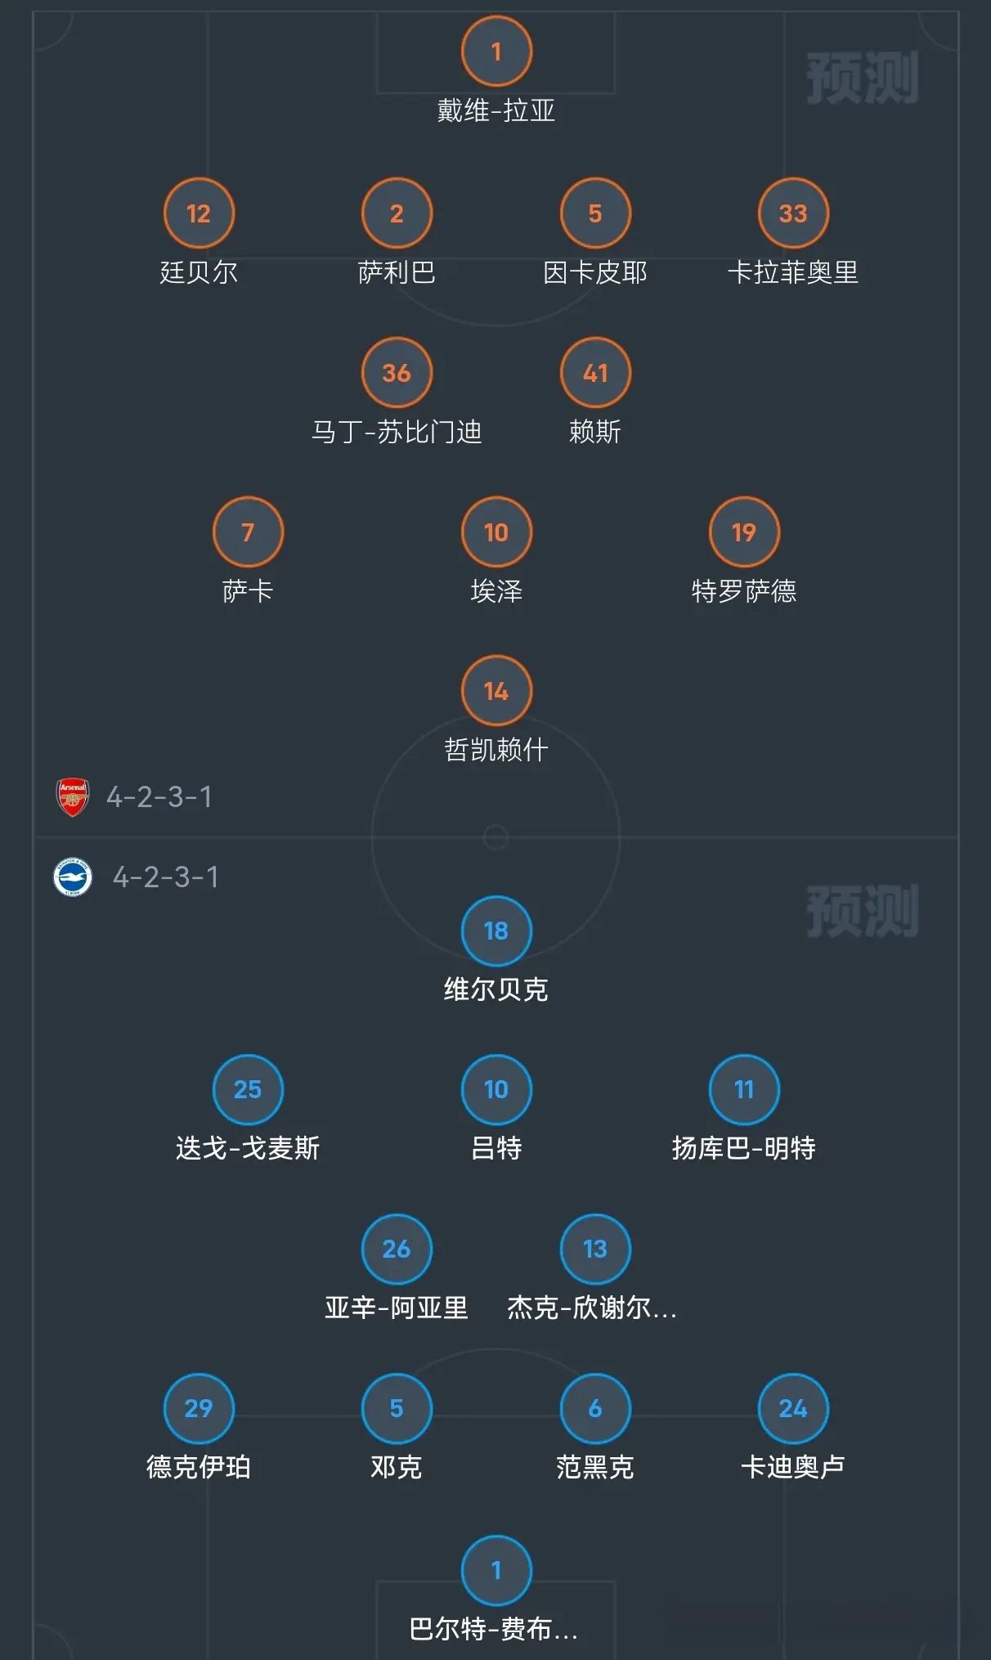Click player name 范黑克

[x=595, y=1467]
